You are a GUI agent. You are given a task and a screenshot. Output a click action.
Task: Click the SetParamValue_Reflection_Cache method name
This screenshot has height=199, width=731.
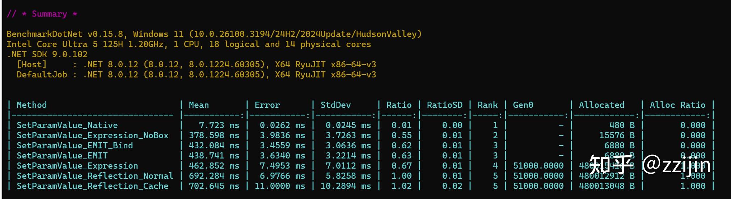click(x=93, y=186)
